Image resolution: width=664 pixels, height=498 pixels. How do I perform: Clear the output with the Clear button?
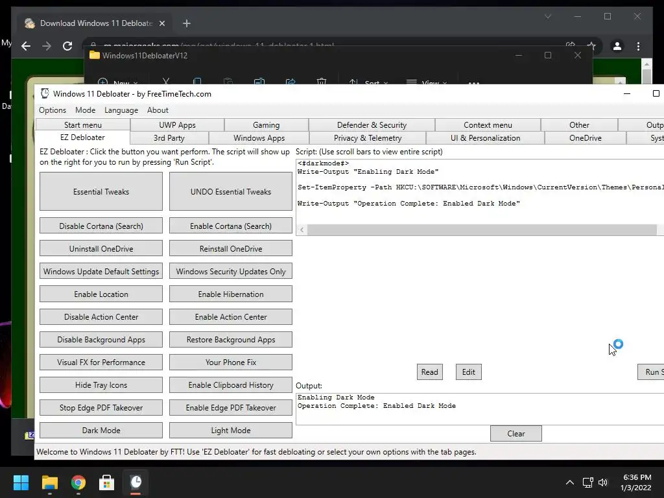[x=516, y=434]
